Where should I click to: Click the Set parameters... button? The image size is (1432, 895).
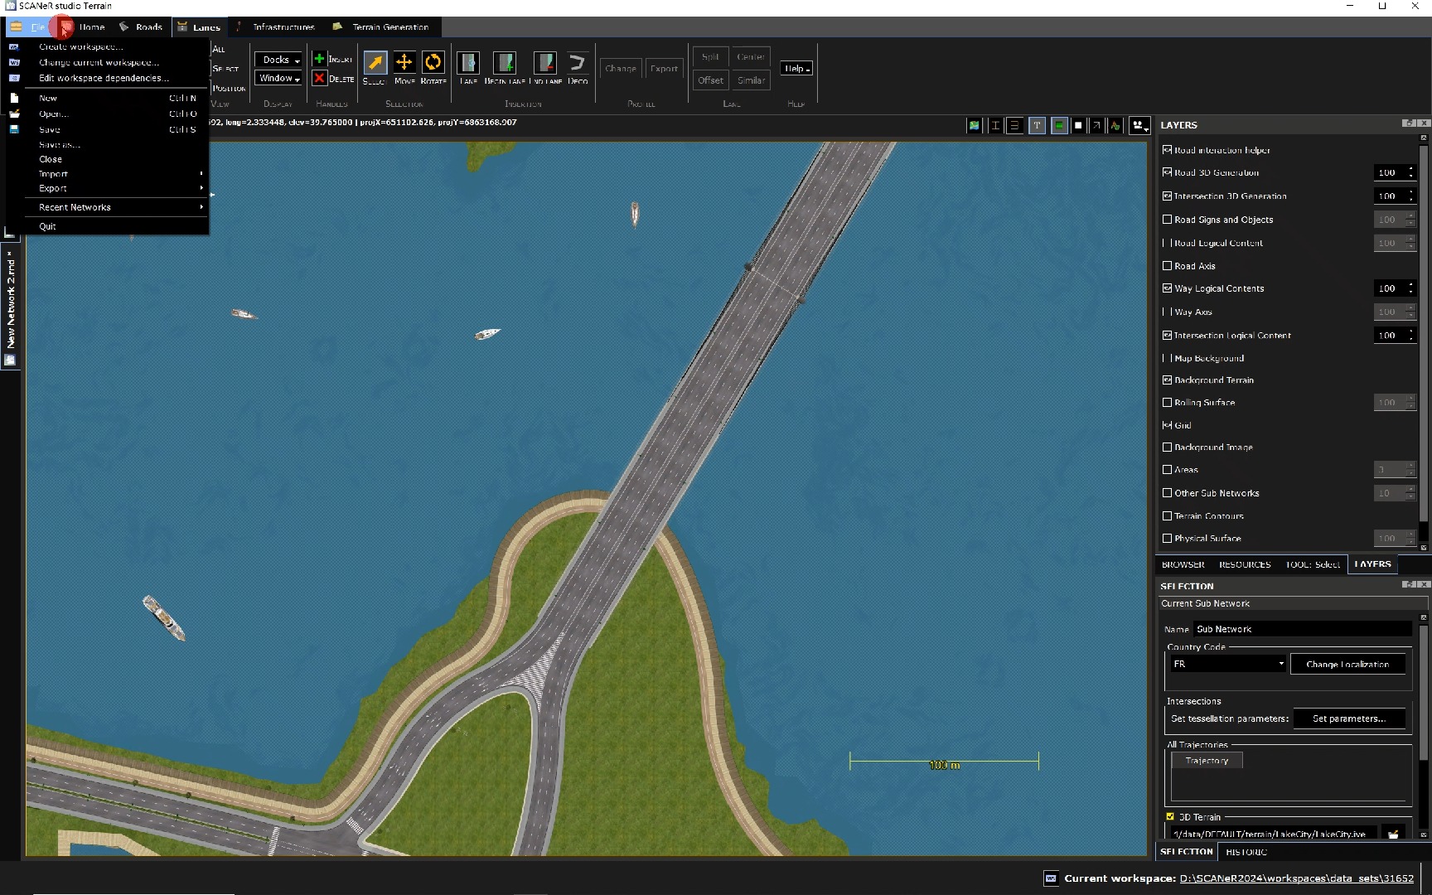click(x=1348, y=718)
